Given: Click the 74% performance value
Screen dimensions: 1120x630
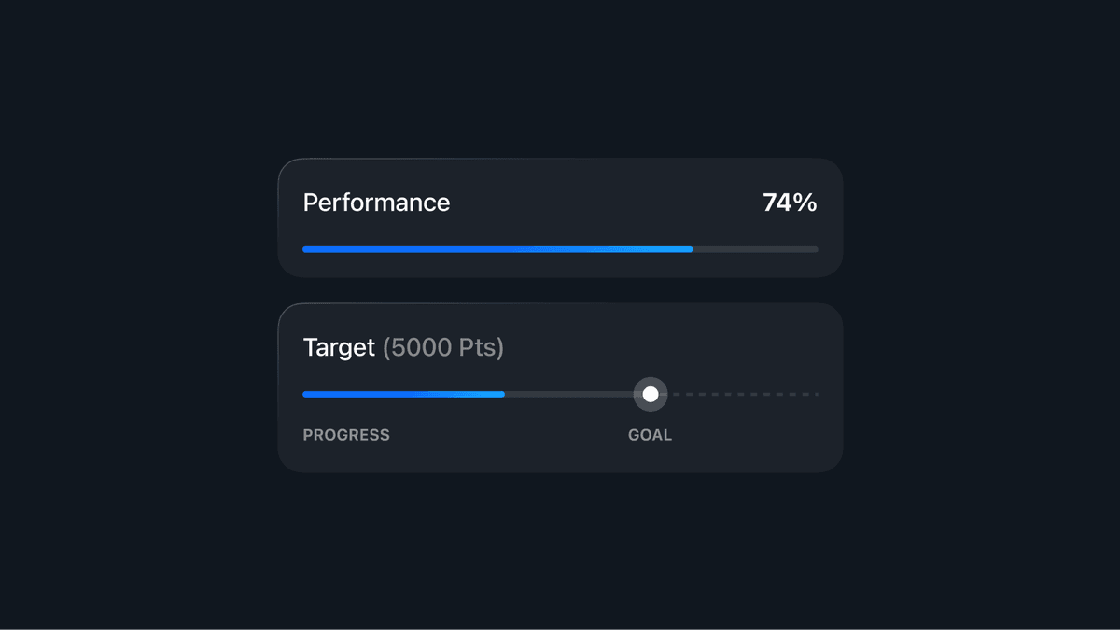Looking at the screenshot, I should coord(790,203).
